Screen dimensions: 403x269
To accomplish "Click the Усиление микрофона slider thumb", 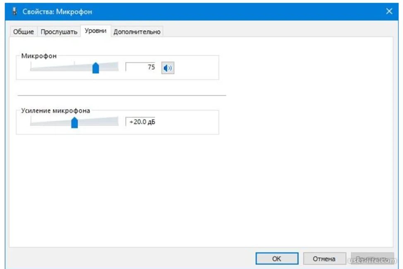I will (74, 122).
